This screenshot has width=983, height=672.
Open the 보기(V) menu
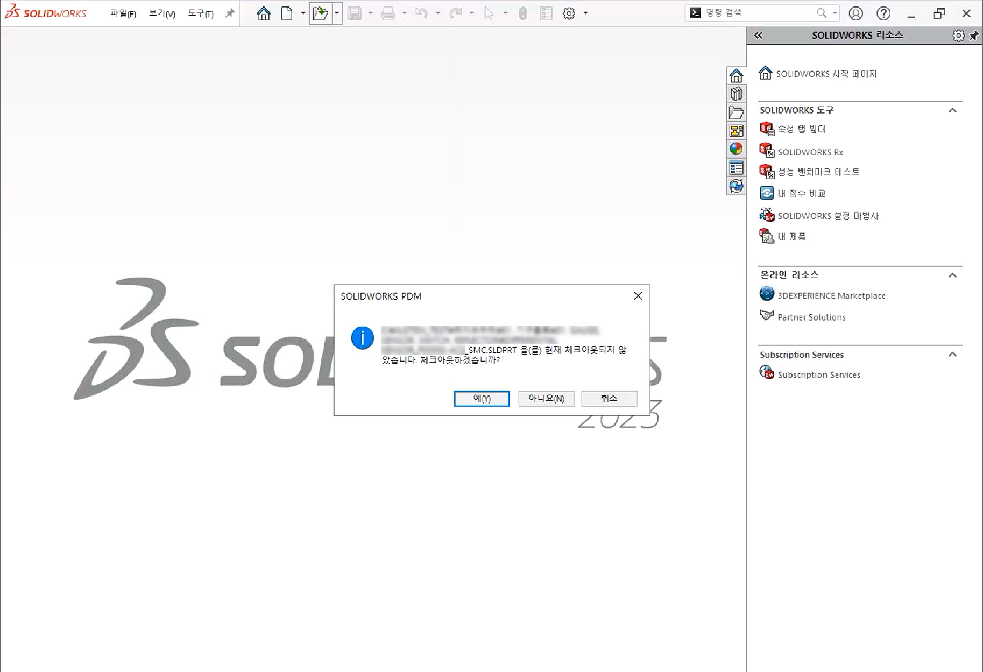pos(162,13)
